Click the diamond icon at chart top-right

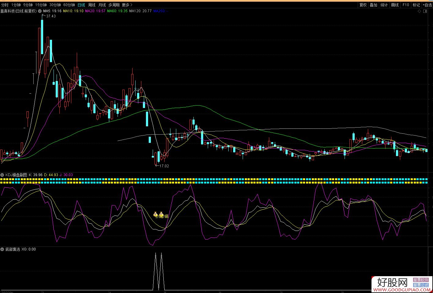point(419,11)
